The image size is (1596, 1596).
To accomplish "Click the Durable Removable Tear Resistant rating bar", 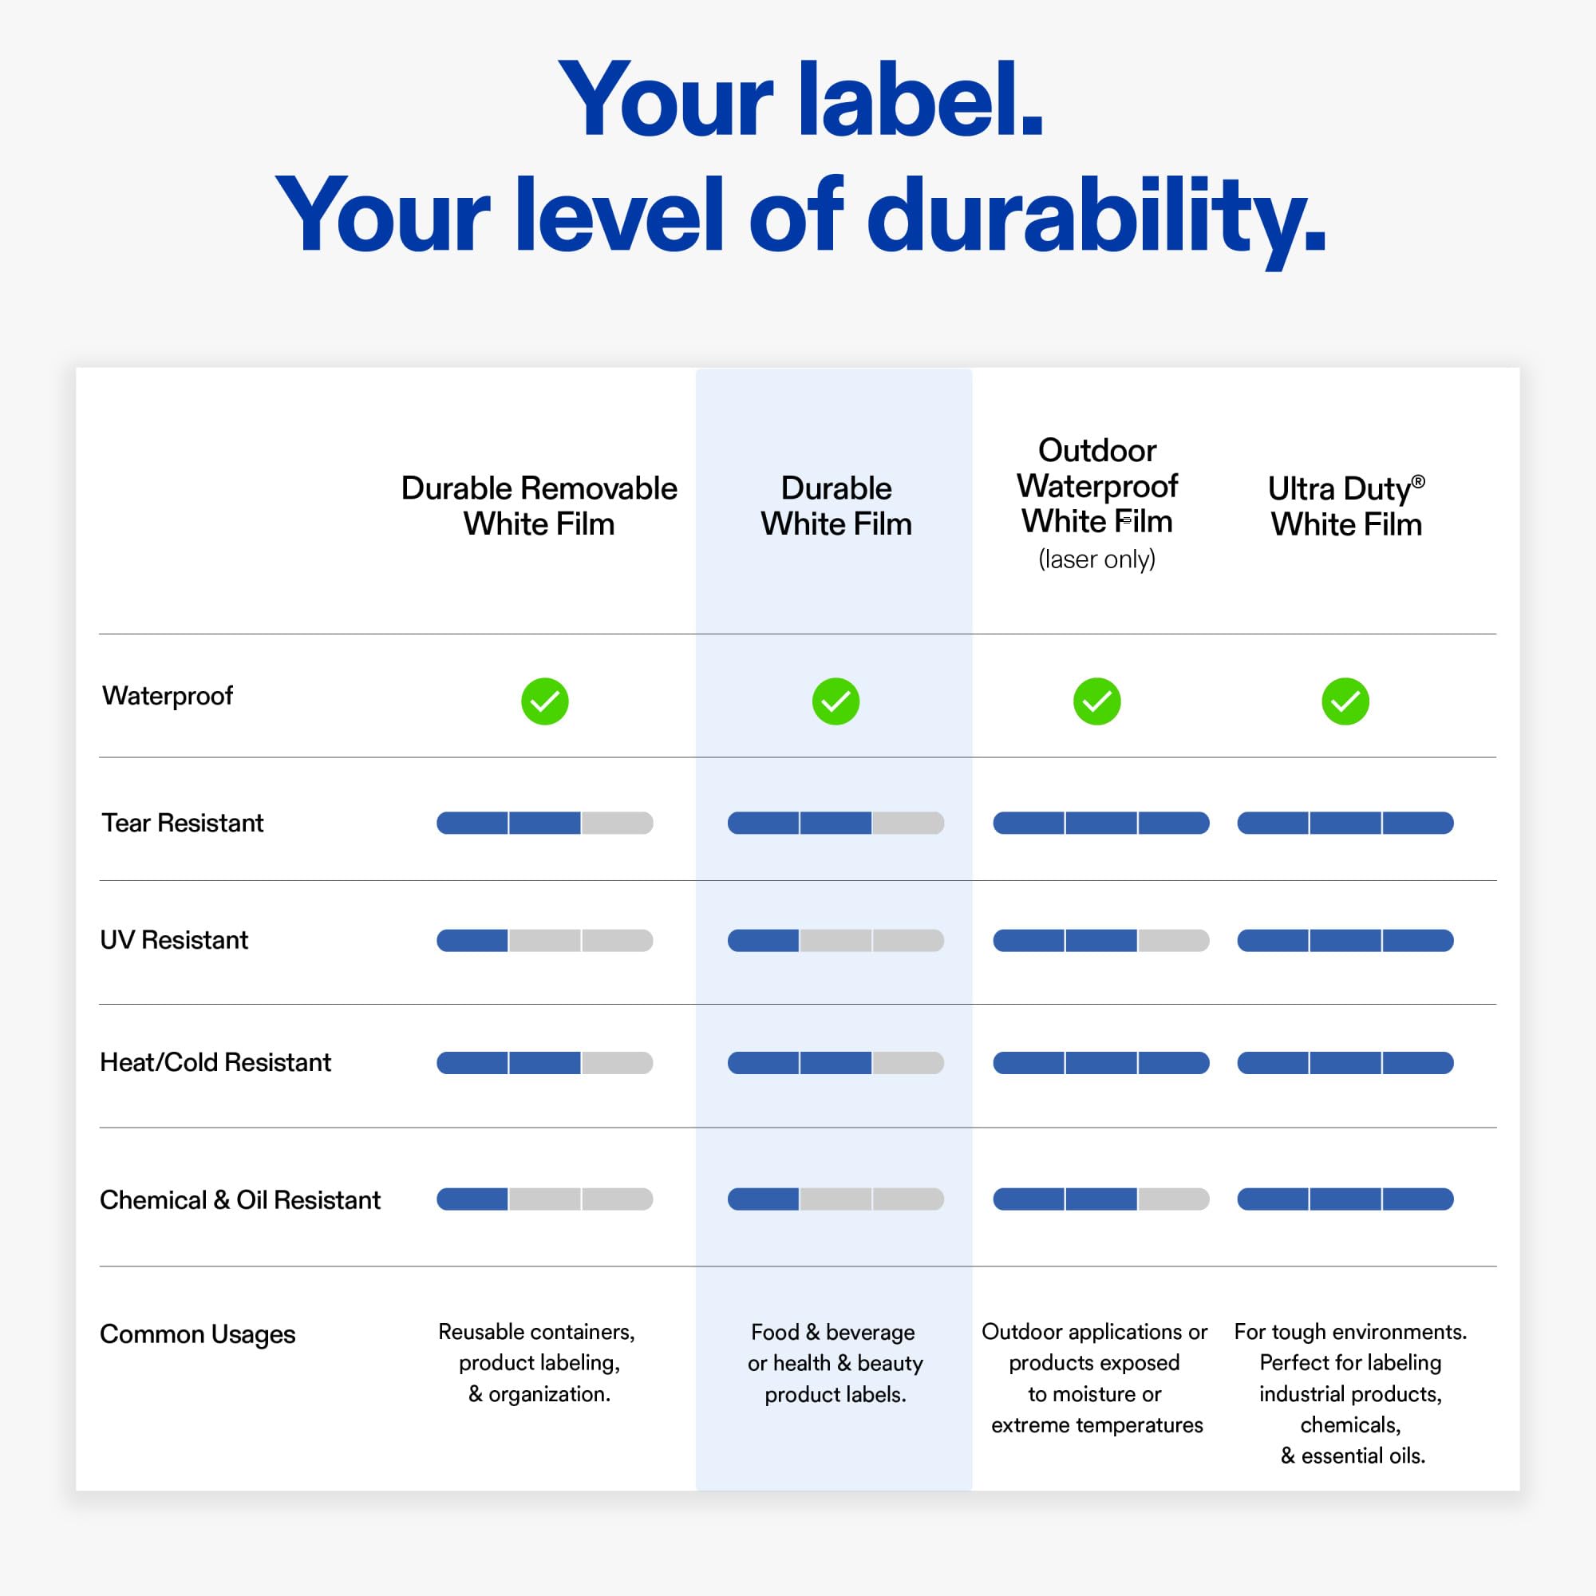I will (x=544, y=823).
